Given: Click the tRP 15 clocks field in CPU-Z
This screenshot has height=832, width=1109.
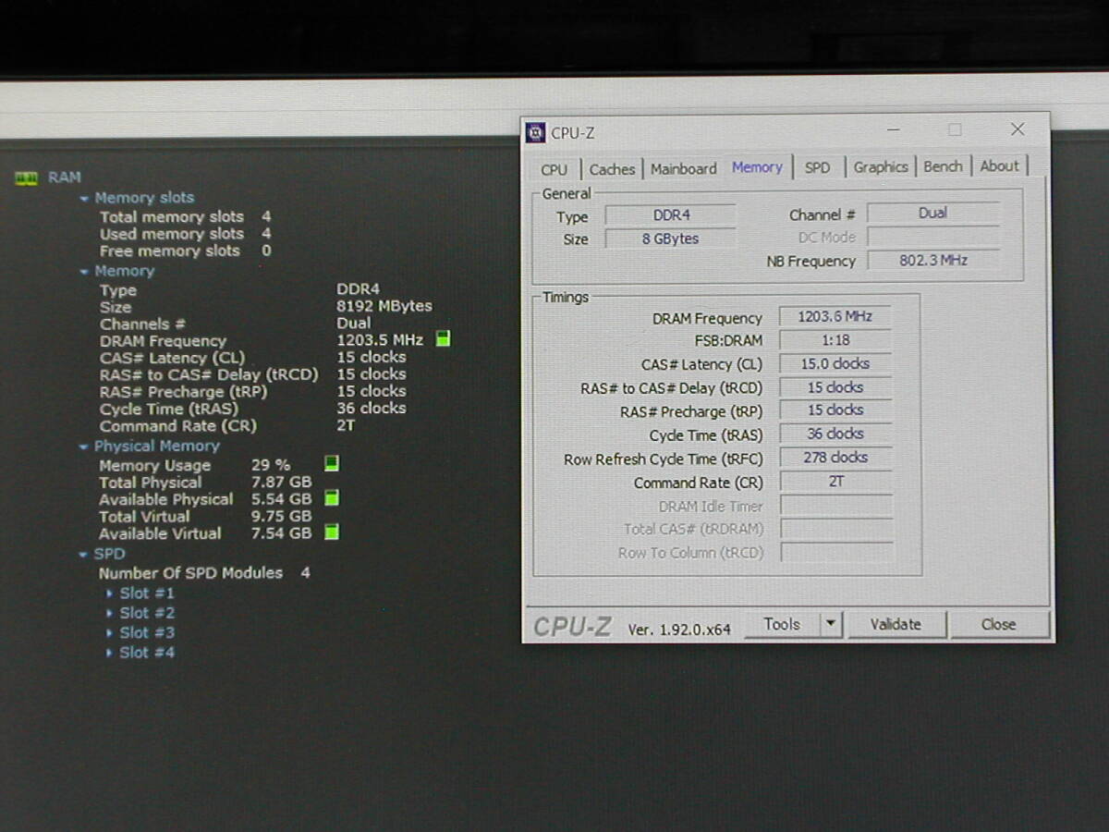Looking at the screenshot, I should click(835, 410).
